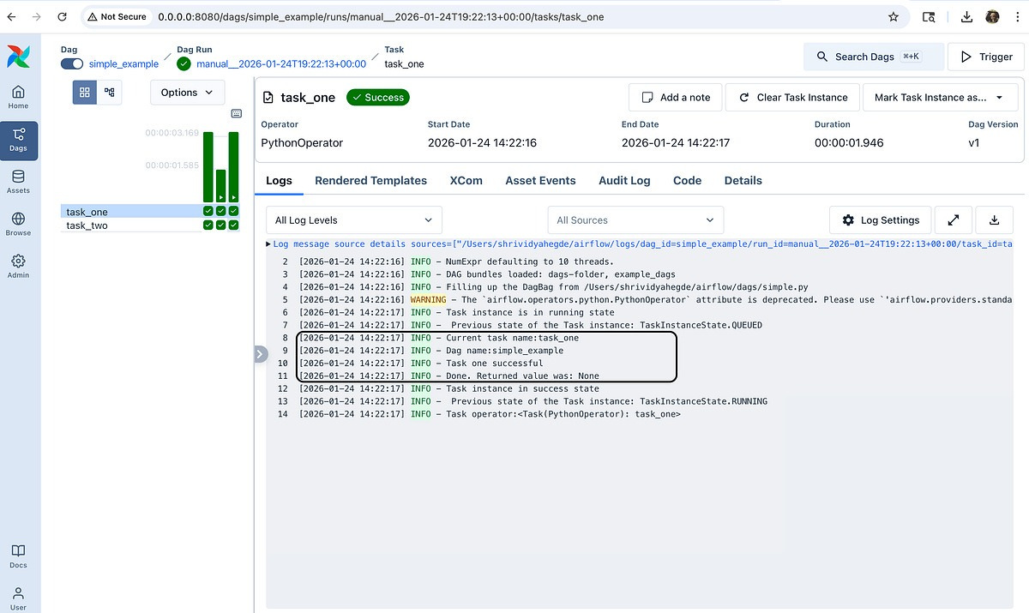1029x613 pixels.
Task: Open Mark Task Instance as dropdown
Action: pyautogui.click(x=940, y=97)
